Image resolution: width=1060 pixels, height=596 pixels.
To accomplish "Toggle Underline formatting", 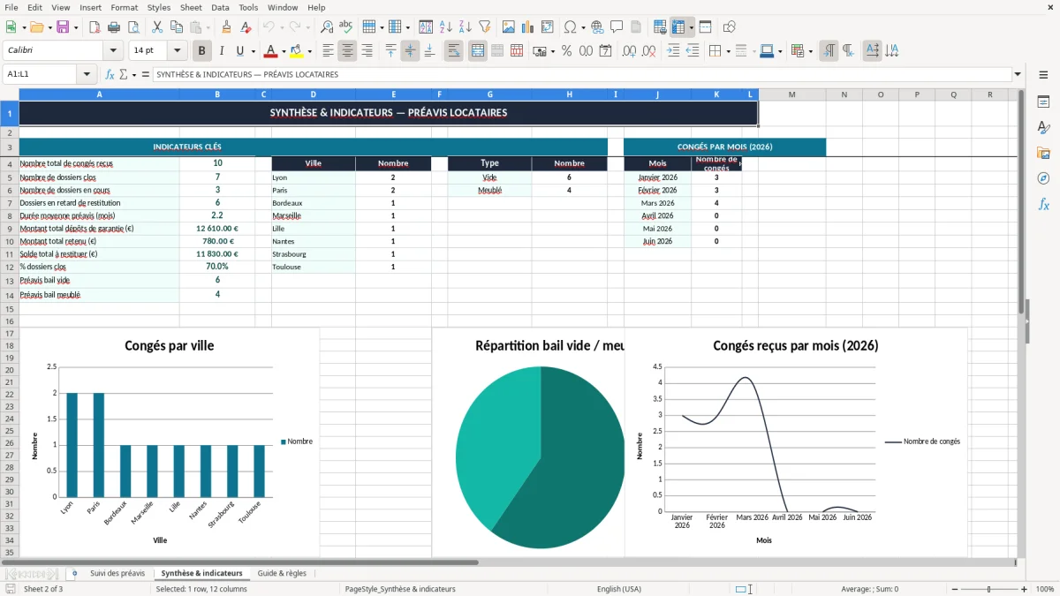I will click(239, 51).
